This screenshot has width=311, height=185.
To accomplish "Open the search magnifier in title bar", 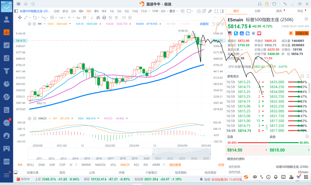I will pos(33,4).
